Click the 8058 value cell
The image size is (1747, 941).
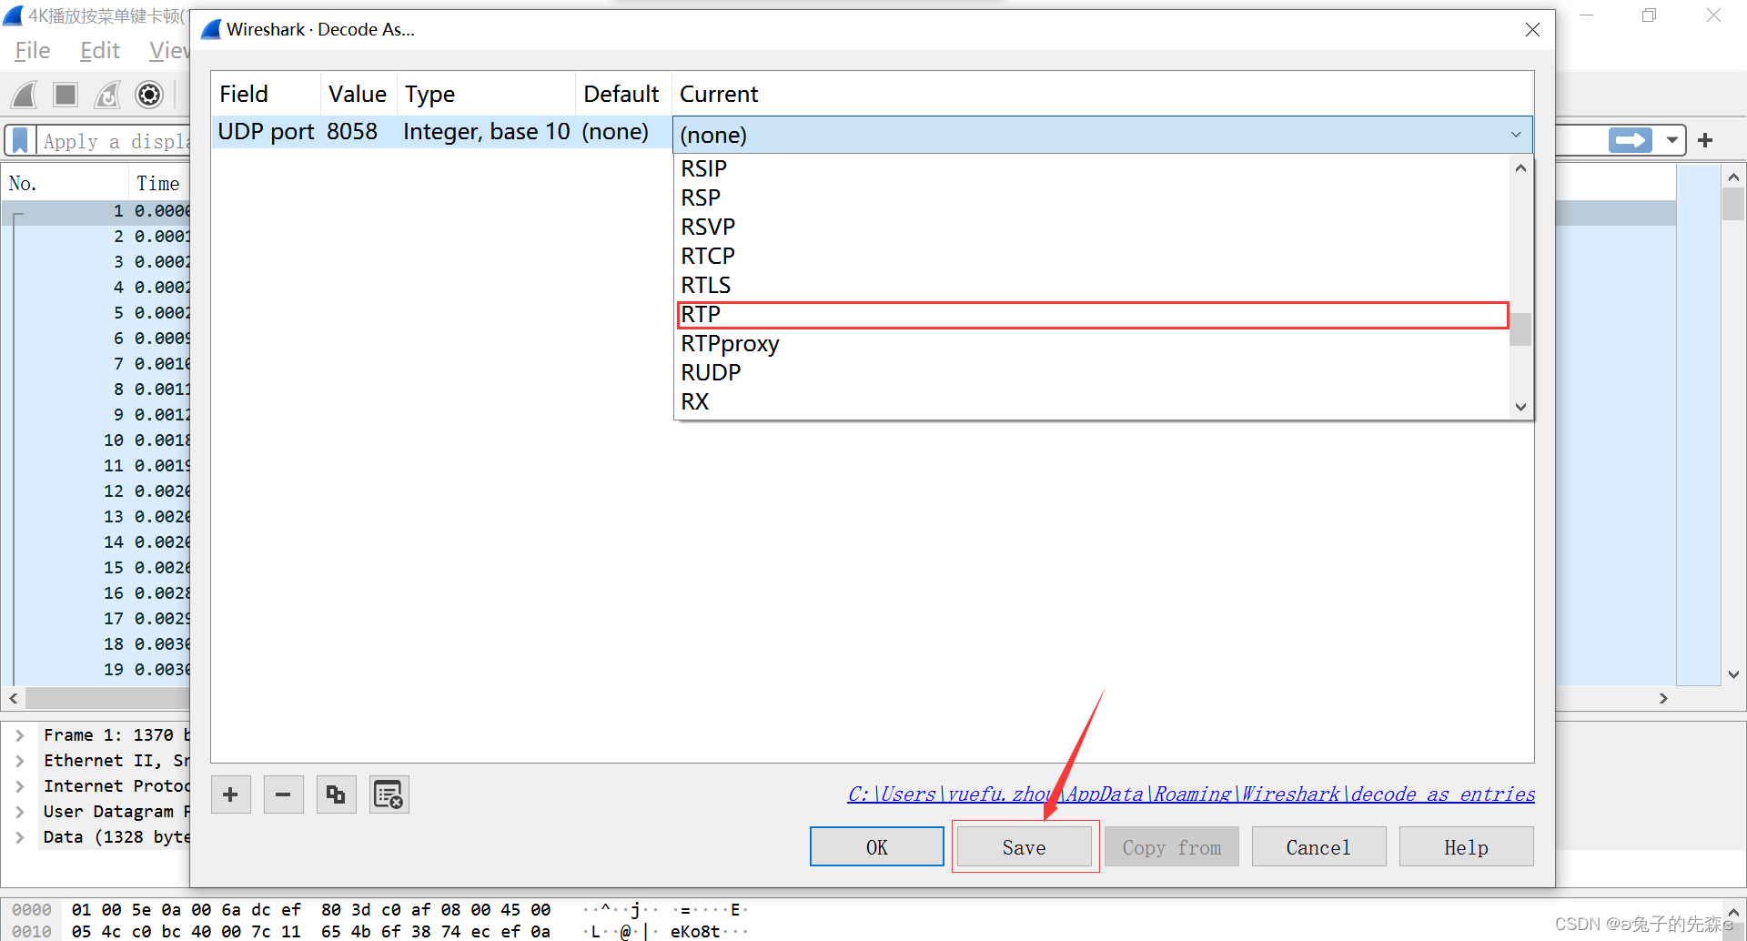click(x=358, y=132)
